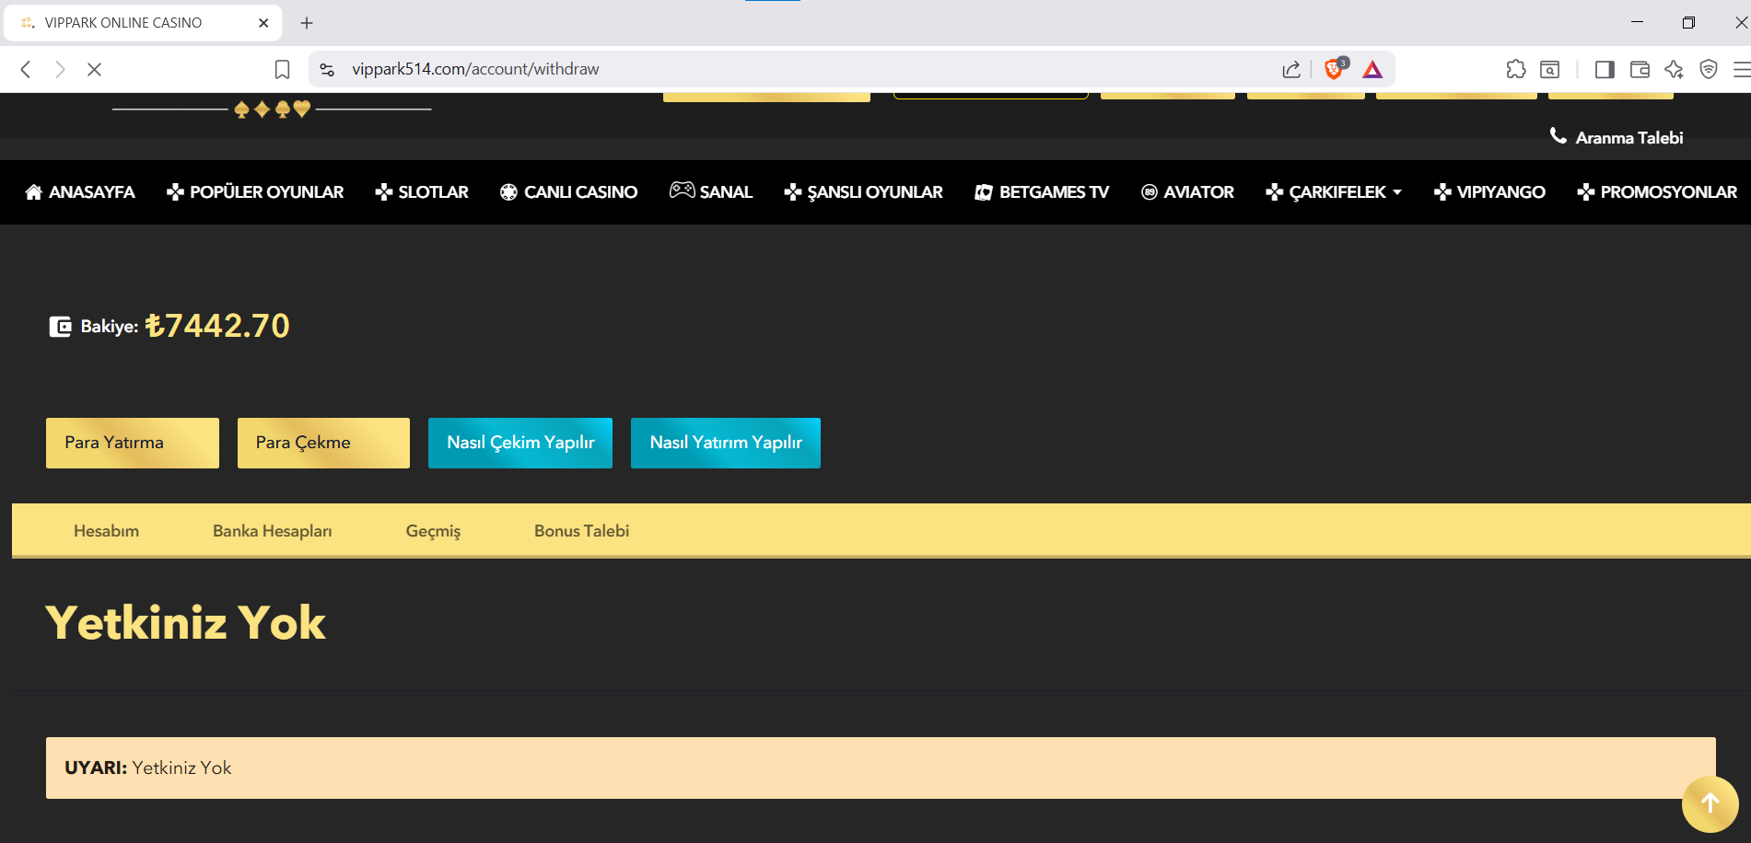The width and height of the screenshot is (1751, 843).
Task: Toggle the sidebar panel icon
Action: [1605, 69]
